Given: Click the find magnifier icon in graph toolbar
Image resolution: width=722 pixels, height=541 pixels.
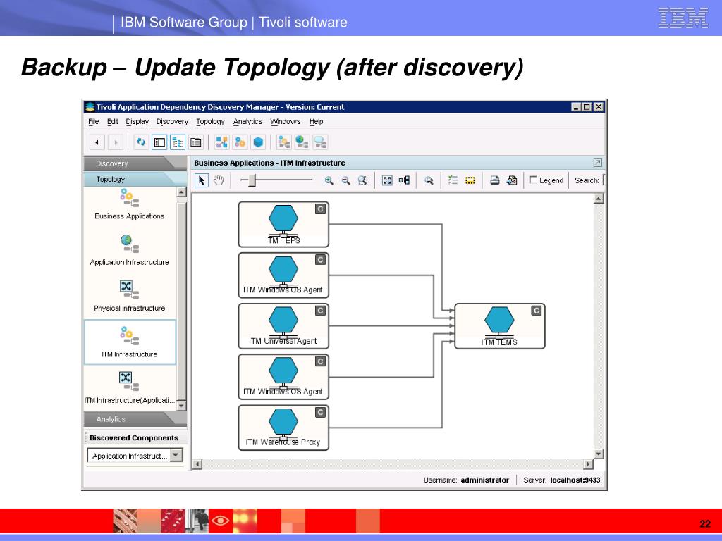Looking at the screenshot, I should pyautogui.click(x=429, y=181).
